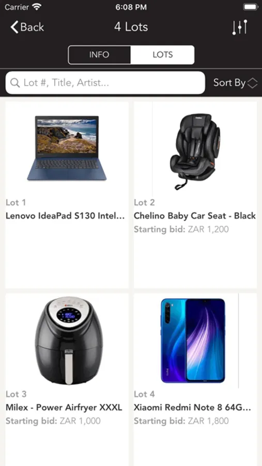Tap the back chevron arrow
The height and width of the screenshot is (466, 262).
(14, 27)
